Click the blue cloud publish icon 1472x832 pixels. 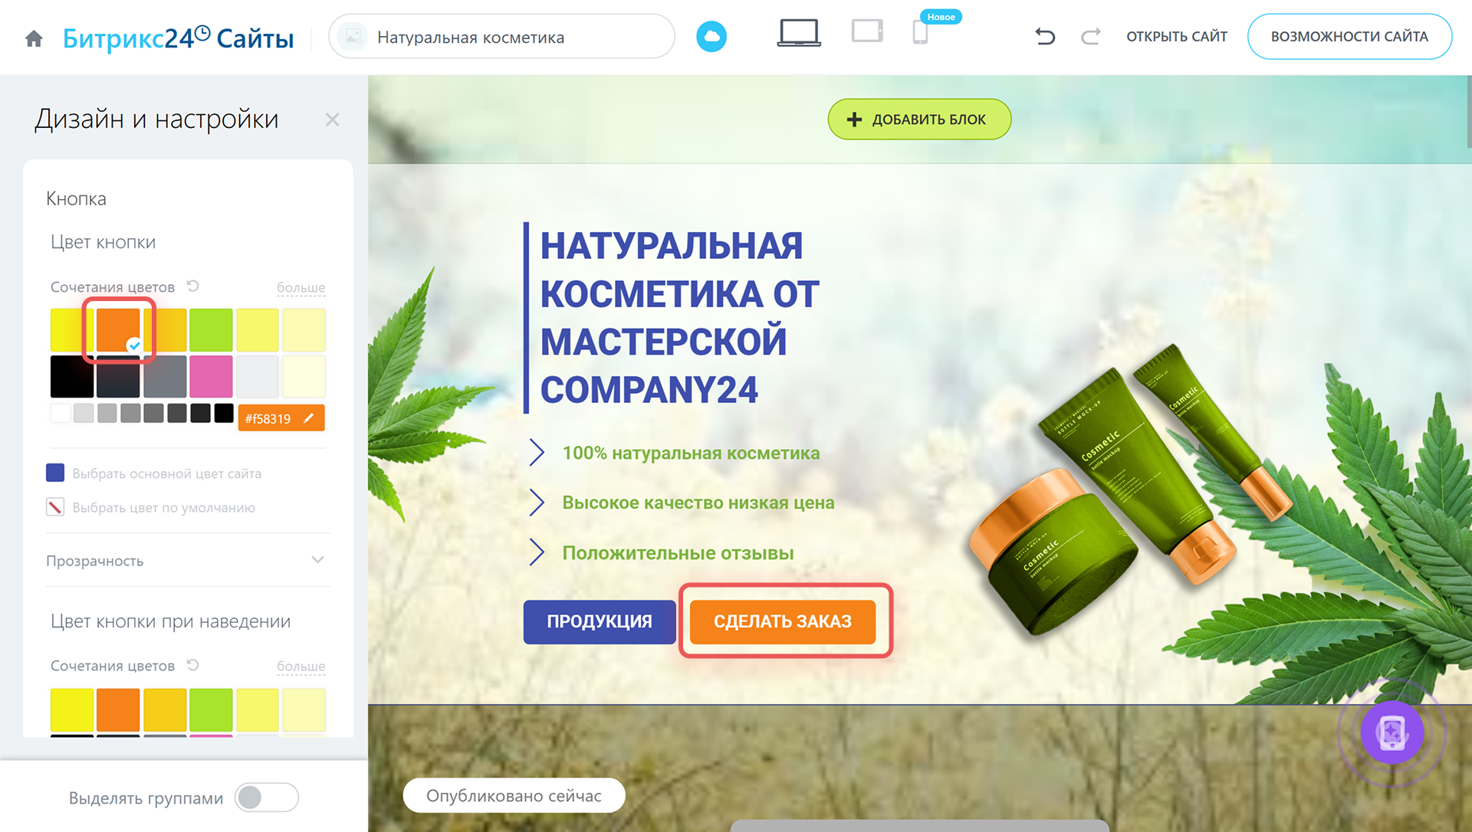click(711, 37)
